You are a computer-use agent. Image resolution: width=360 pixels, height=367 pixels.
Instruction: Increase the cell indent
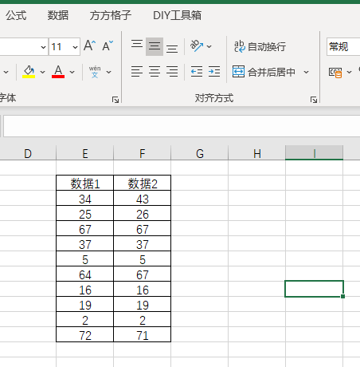tap(214, 72)
